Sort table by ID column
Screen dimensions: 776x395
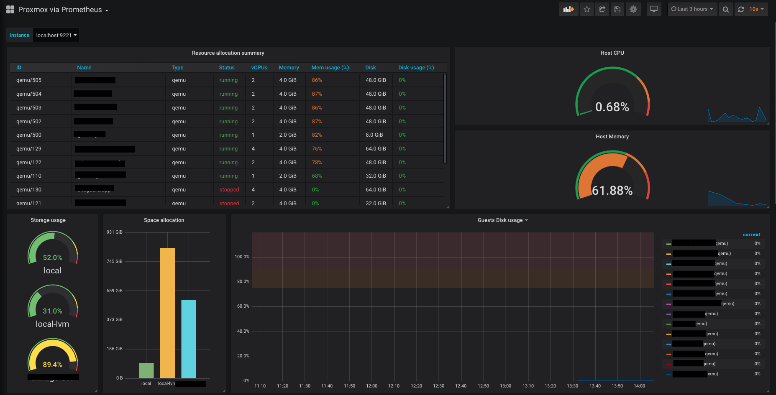(19, 68)
